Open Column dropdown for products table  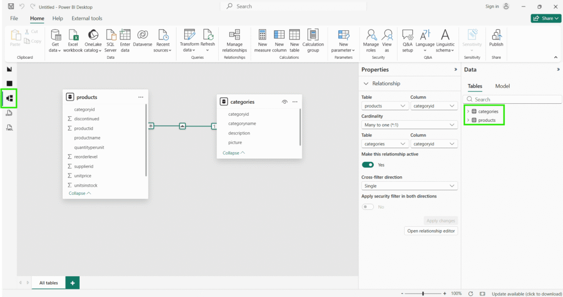(x=434, y=106)
